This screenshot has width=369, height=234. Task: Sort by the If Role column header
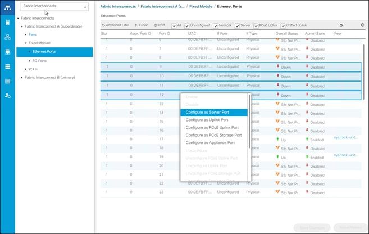(x=222, y=33)
